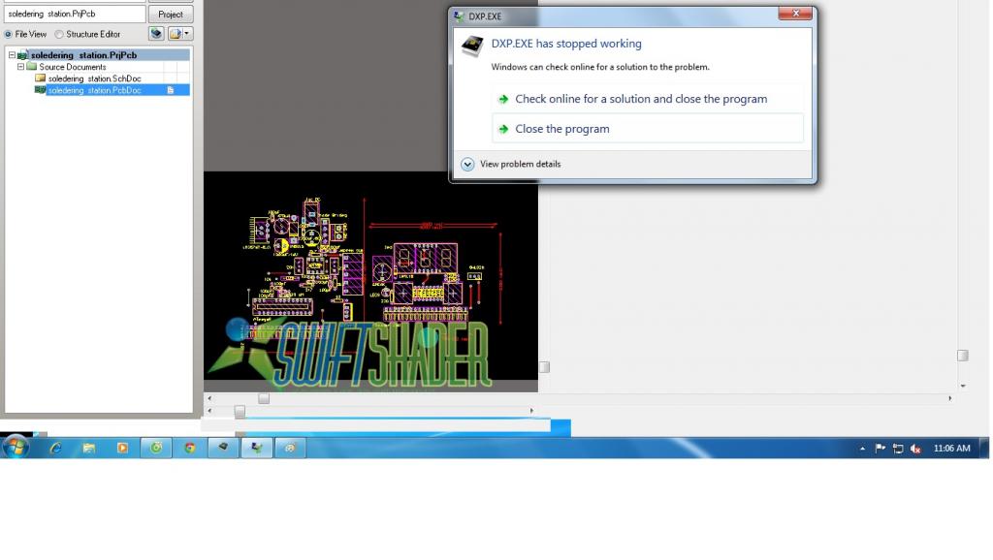
Task: Click schematic document icon beside SchDoc
Action: 41,78
